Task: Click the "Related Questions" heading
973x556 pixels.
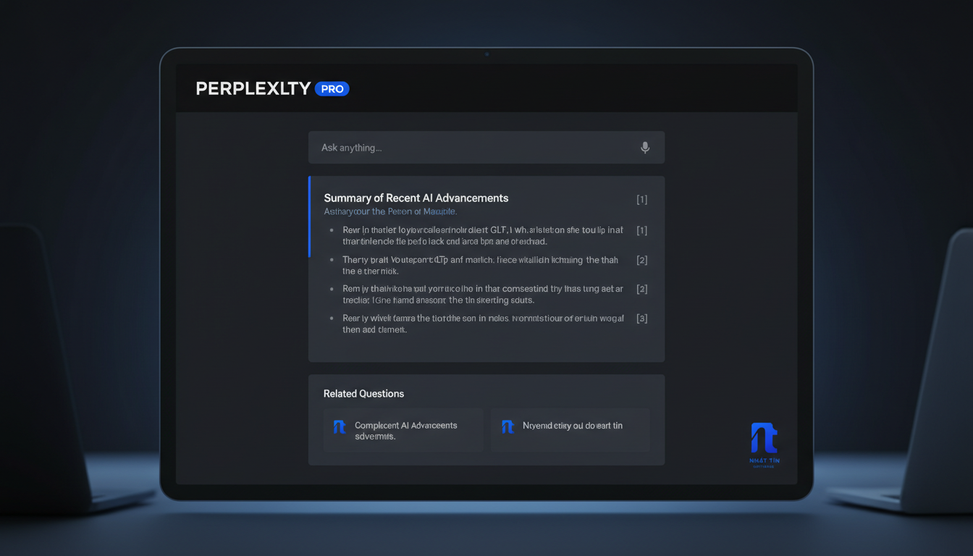Action: (363, 394)
